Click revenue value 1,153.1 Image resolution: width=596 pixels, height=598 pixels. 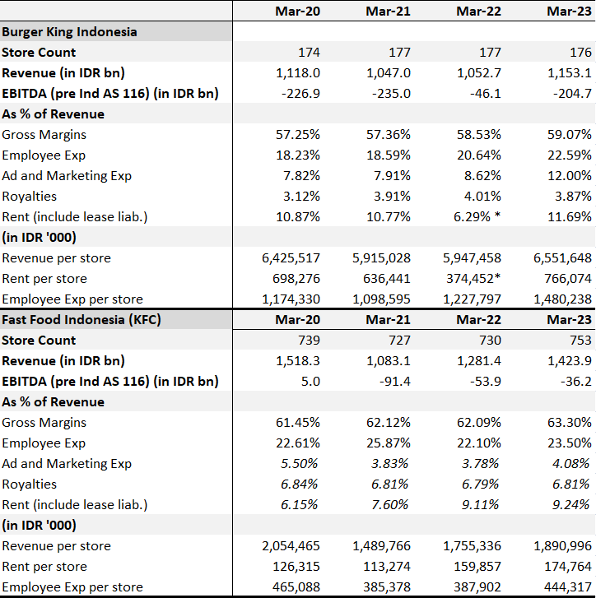pyautogui.click(x=570, y=73)
